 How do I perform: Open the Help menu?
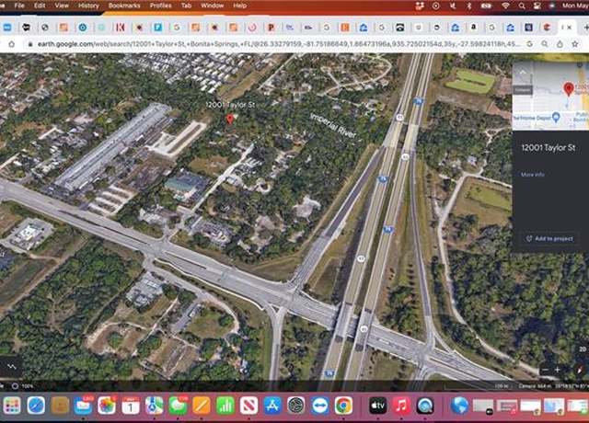pyautogui.click(x=240, y=6)
